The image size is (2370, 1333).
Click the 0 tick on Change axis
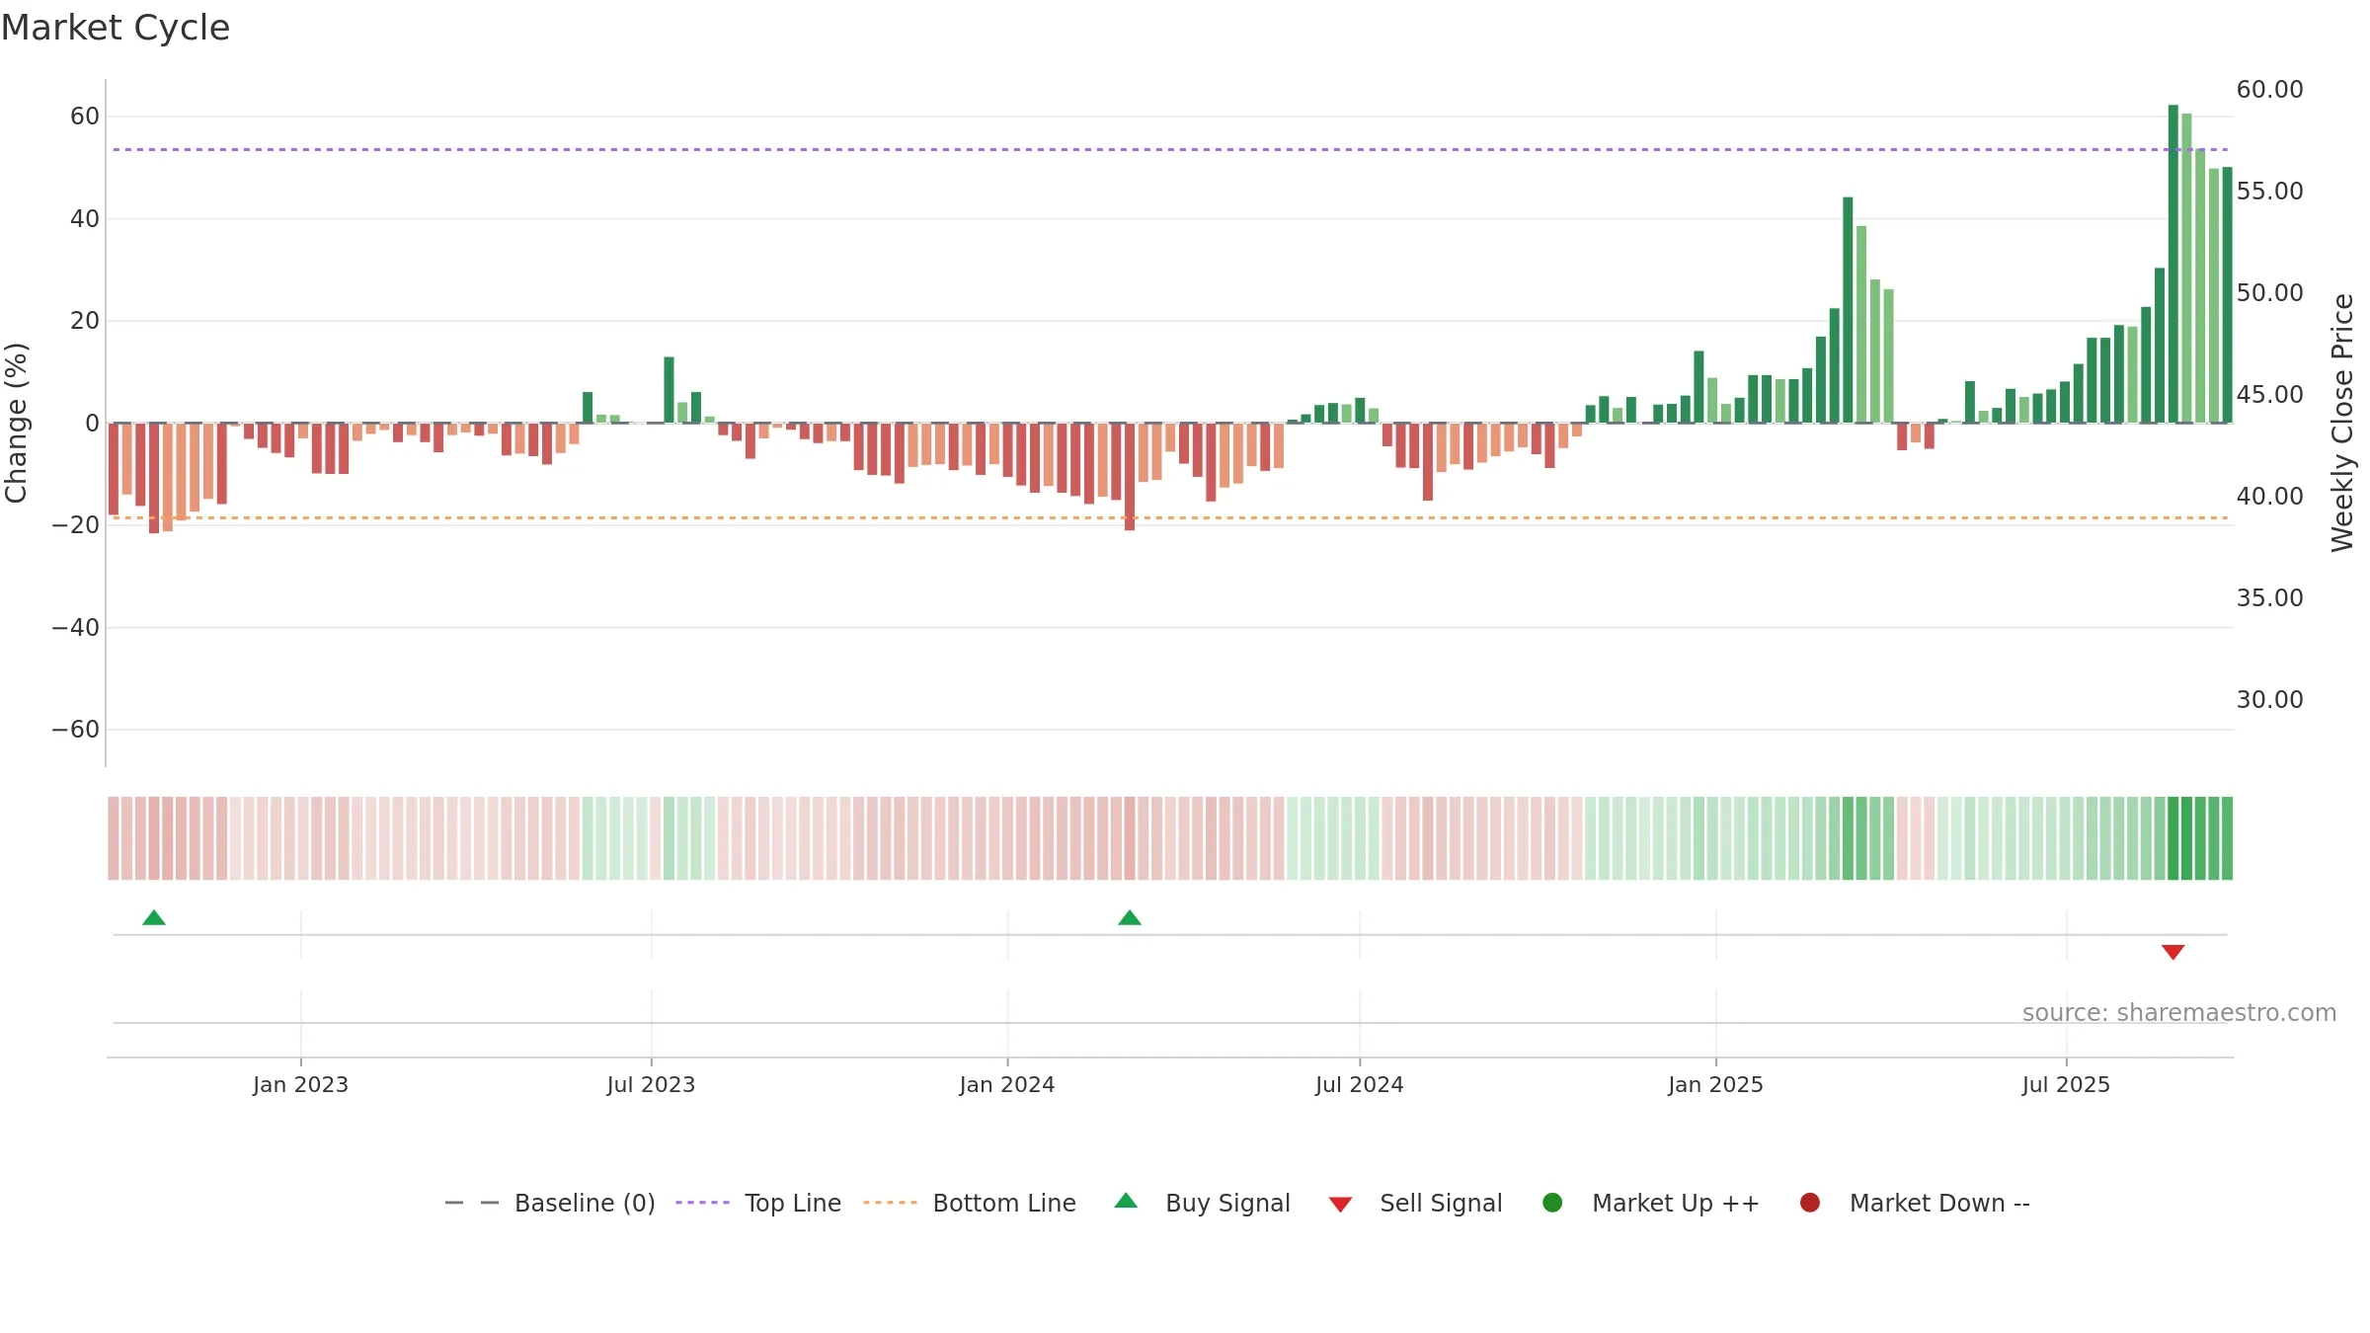92,424
